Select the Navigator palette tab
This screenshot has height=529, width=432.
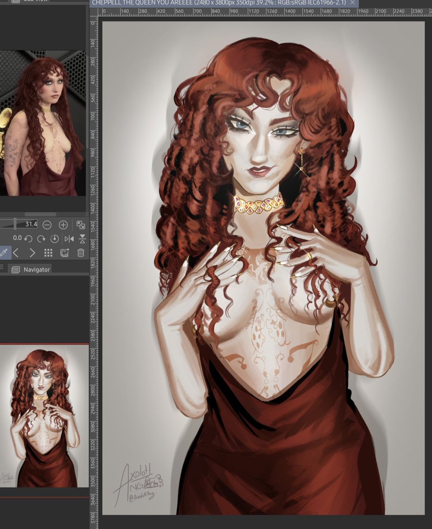pyautogui.click(x=30, y=269)
